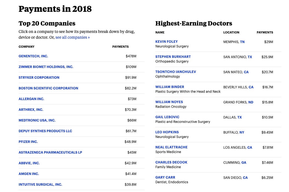This screenshot has width=289, height=192.
Task: Click Neal ElAttrache's $7.81M payment
Action: (x=268, y=148)
